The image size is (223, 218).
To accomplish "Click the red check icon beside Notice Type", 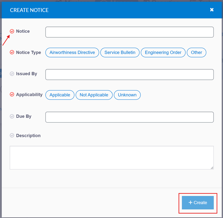I will (x=12, y=52).
